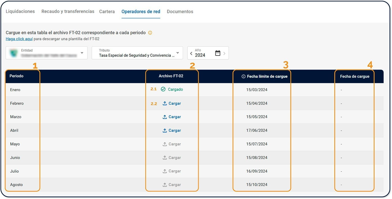Click upload icon in Febrero row
392x199 pixels.
(165, 103)
